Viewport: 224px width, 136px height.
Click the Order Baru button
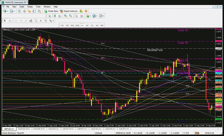pos(51,11)
